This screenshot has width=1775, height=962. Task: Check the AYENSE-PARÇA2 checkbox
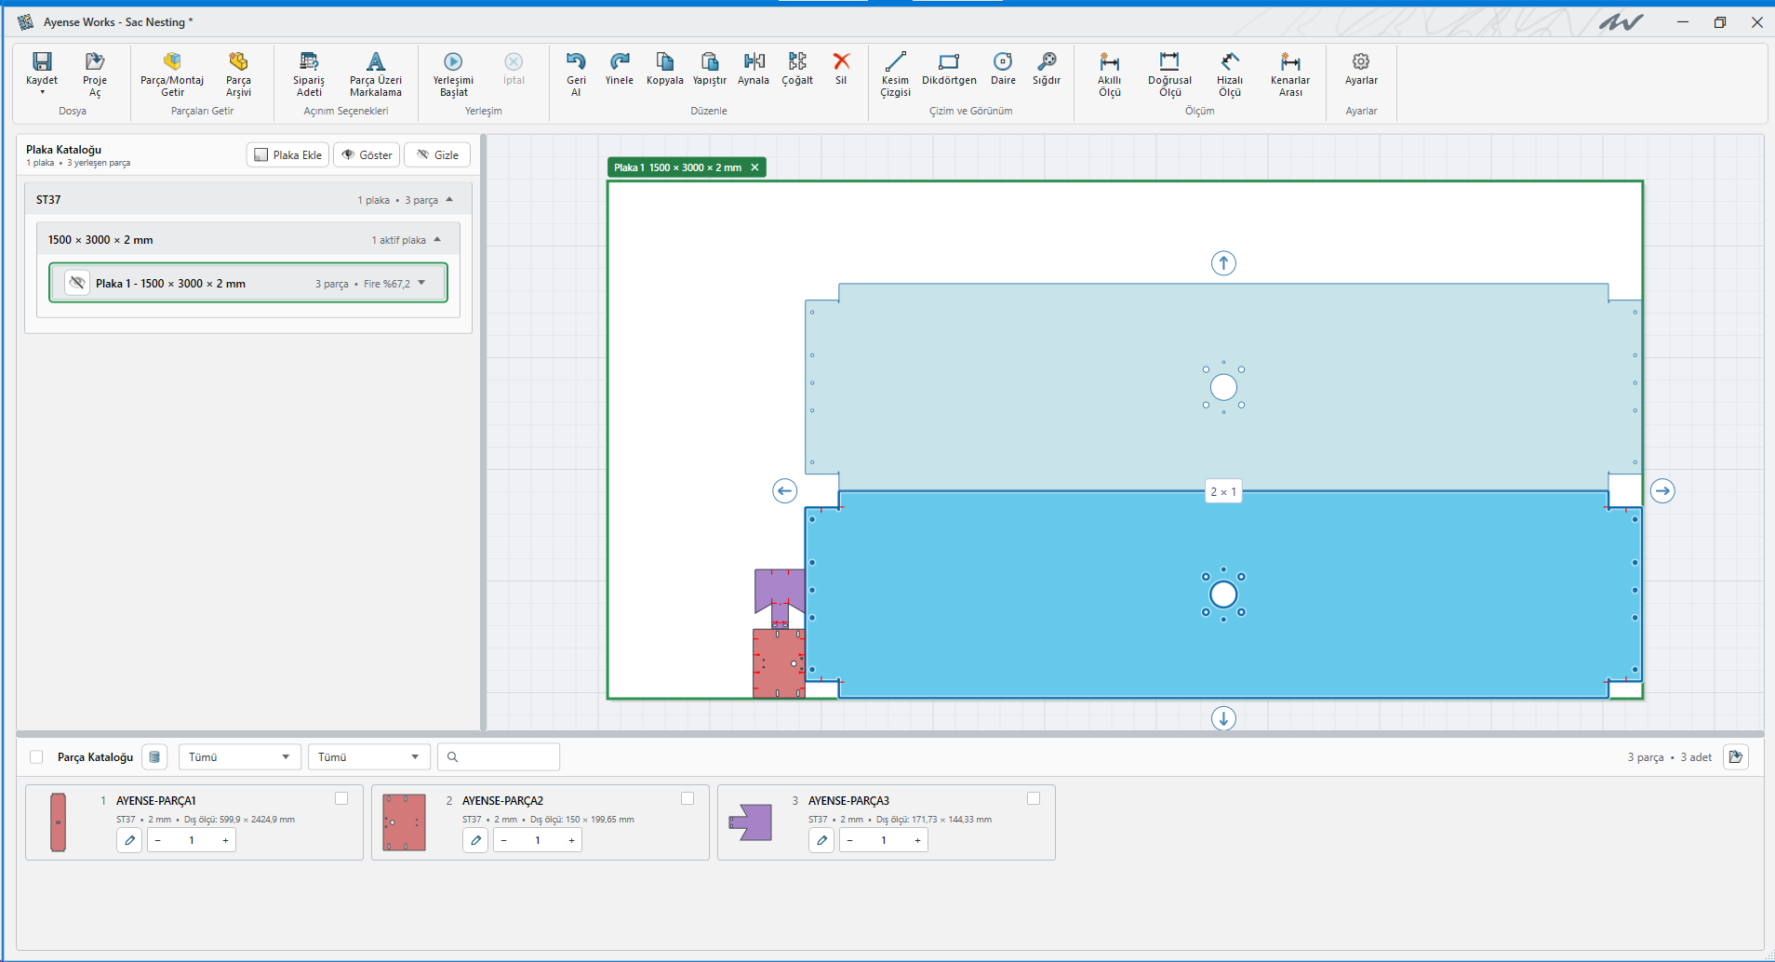[687, 798]
